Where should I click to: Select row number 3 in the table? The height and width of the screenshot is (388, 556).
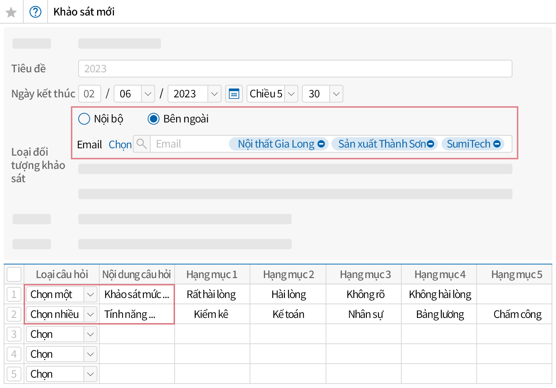pos(14,334)
